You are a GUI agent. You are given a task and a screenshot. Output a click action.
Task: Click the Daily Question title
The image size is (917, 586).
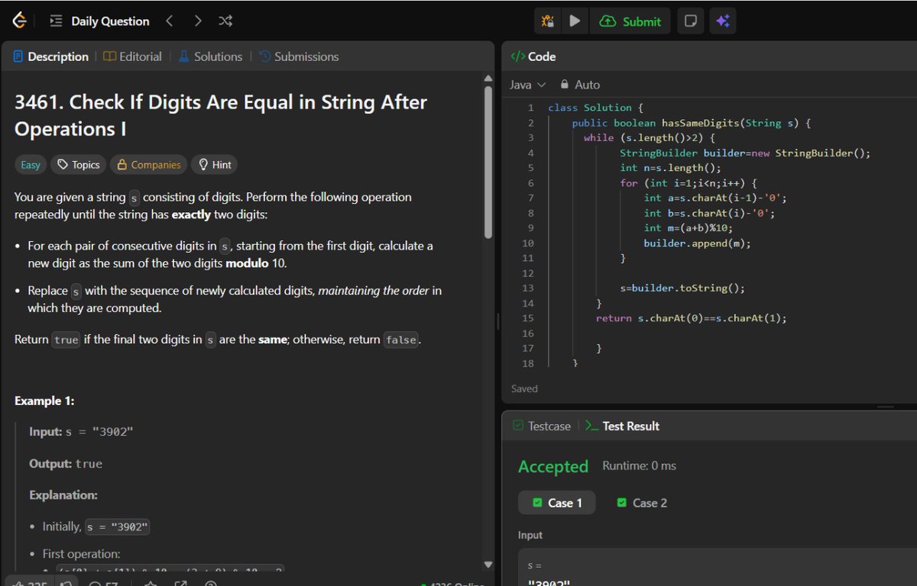tap(110, 21)
